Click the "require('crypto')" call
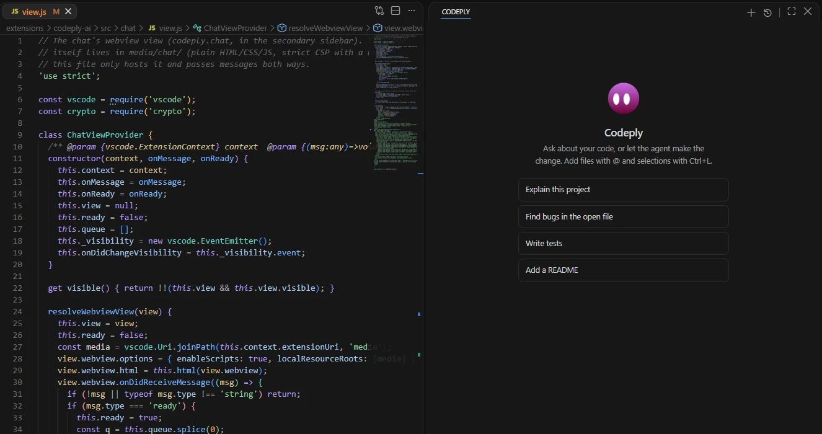Screen dimensions: 822x434 click(152, 111)
